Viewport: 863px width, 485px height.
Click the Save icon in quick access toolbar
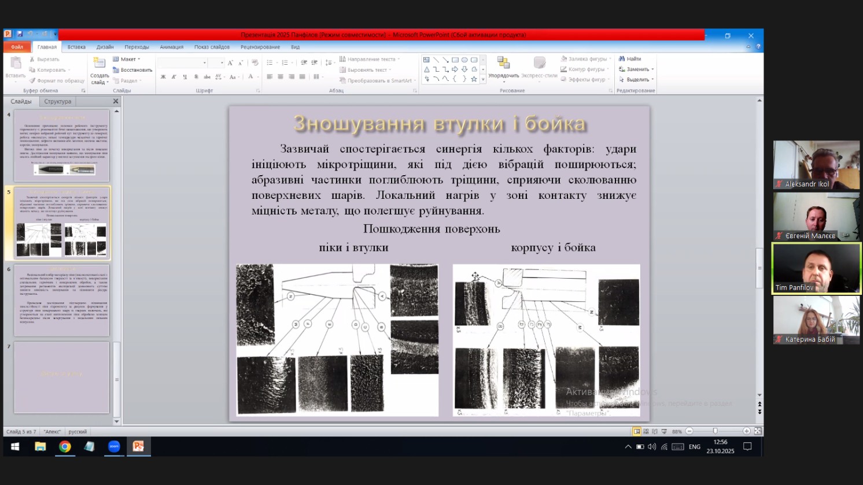[x=20, y=35]
